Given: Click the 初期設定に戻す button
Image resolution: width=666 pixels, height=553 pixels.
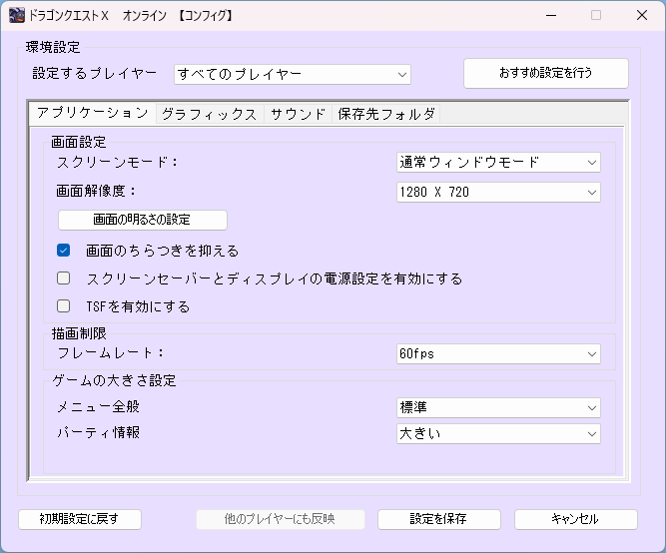Looking at the screenshot, I should click(80, 519).
